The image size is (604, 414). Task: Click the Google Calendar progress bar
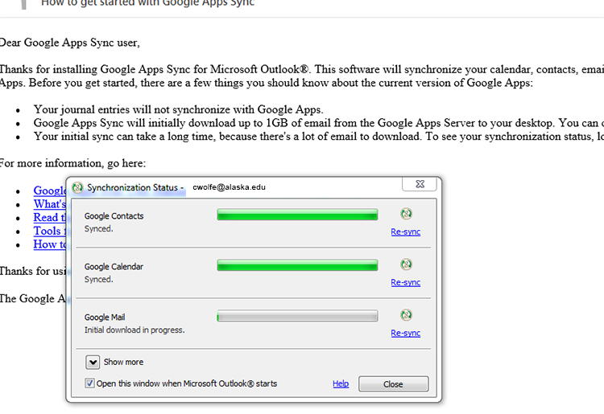coord(297,265)
